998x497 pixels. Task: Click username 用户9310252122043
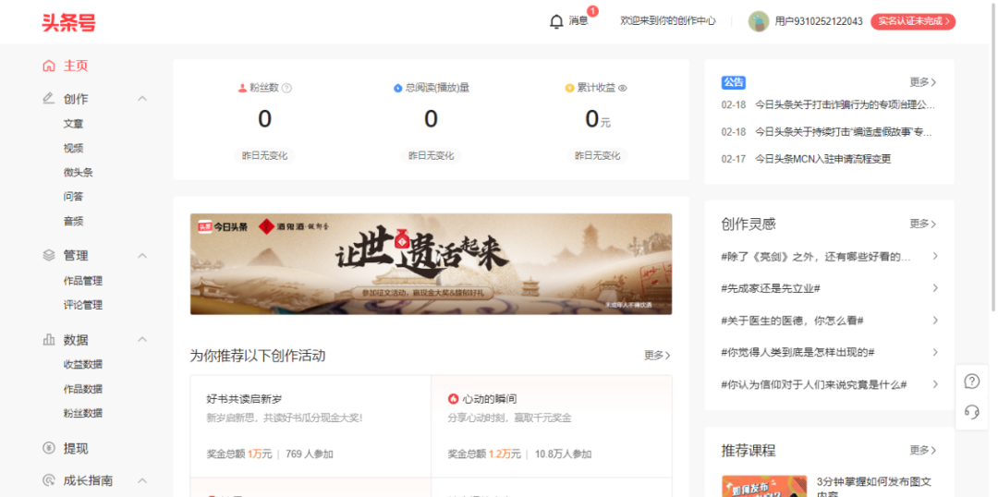(x=819, y=21)
